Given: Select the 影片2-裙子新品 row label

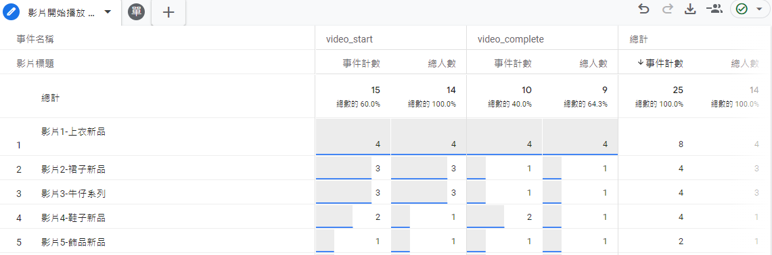Looking at the screenshot, I should click(x=73, y=169).
